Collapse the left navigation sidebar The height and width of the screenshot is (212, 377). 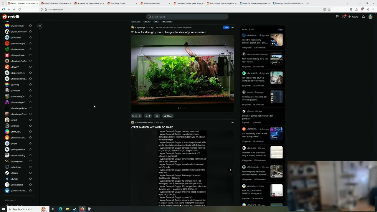click(40, 26)
